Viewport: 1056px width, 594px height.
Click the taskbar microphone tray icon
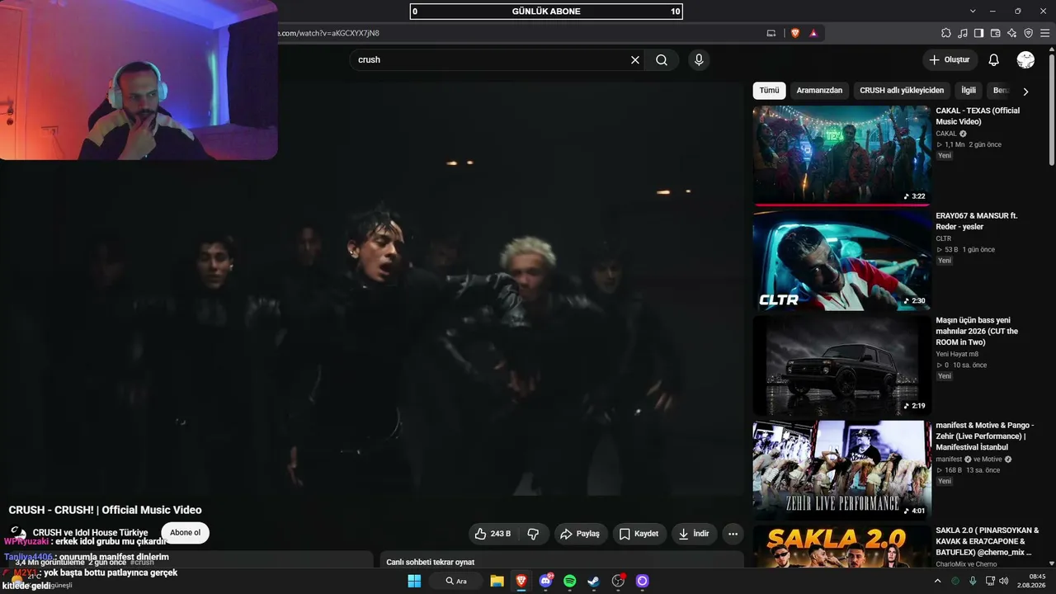click(x=973, y=581)
